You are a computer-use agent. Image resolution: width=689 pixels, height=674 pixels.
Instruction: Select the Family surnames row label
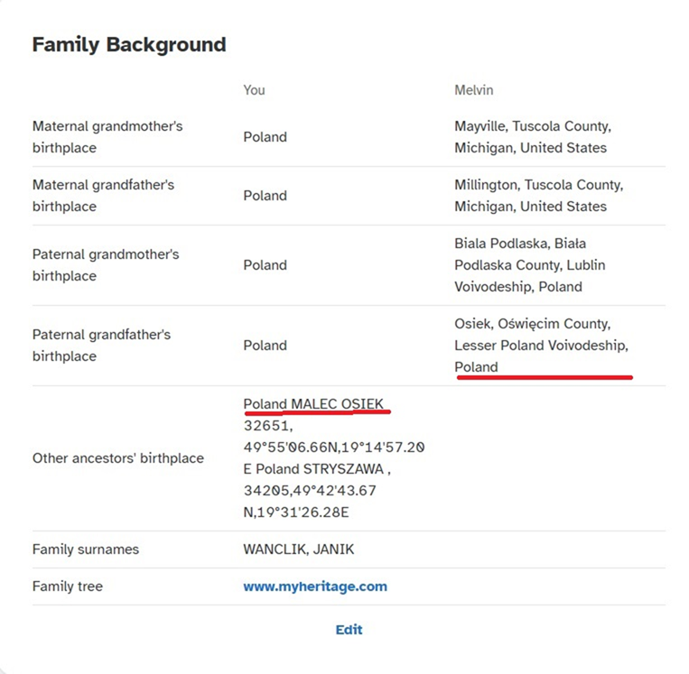click(x=86, y=549)
